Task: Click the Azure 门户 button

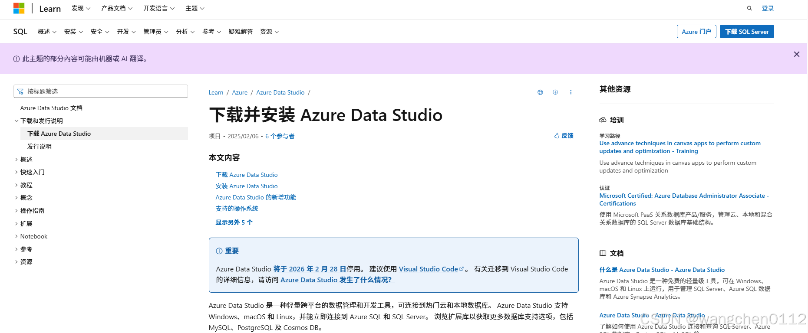Action: tap(696, 32)
